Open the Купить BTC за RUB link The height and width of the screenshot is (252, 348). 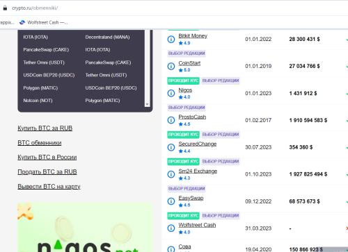(x=45, y=128)
